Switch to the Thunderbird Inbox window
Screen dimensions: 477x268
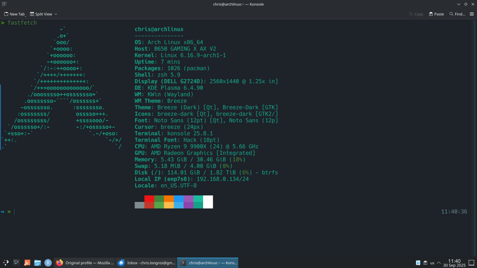pos(146,263)
